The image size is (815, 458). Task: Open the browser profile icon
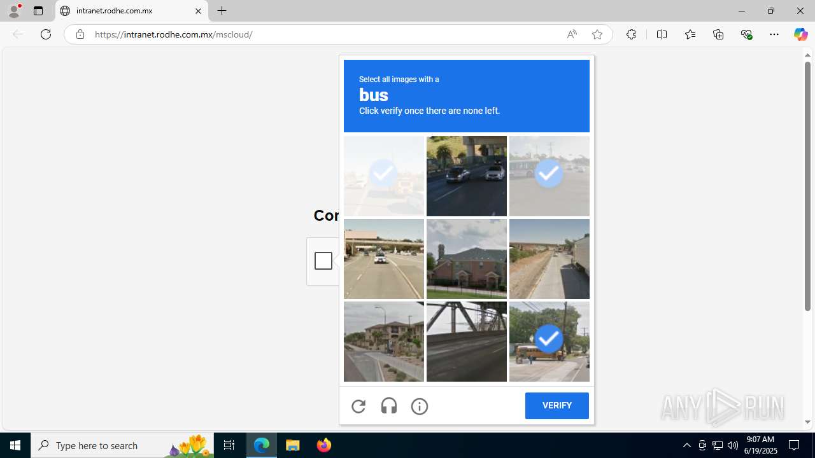coord(14,11)
